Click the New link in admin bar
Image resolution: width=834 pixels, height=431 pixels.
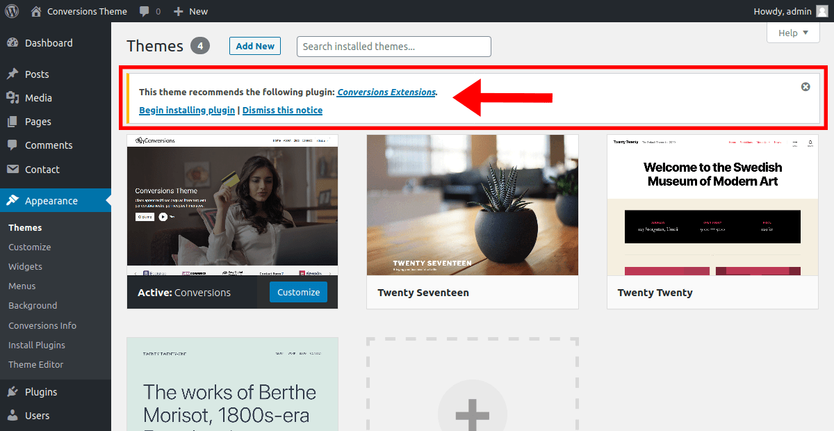coord(198,11)
